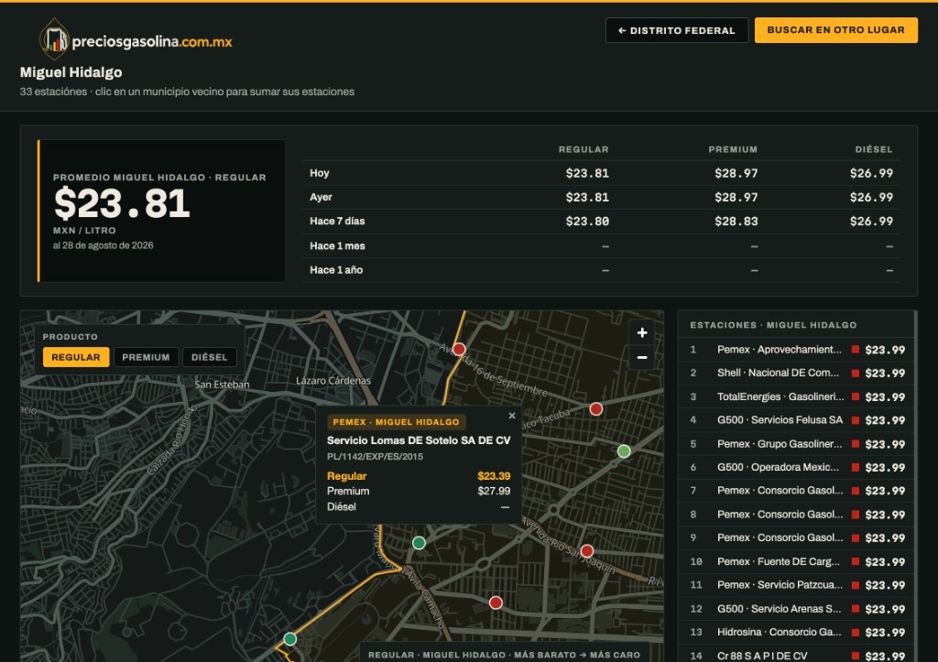Click the Lázaro Cárdenas map label
The image size is (938, 662).
(333, 380)
